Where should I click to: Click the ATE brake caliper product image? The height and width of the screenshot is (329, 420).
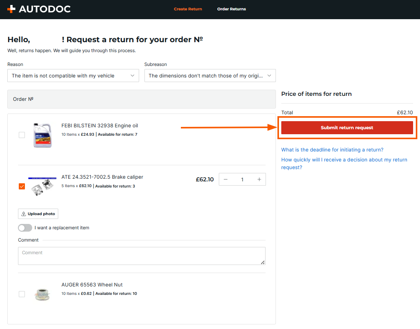[42, 186]
